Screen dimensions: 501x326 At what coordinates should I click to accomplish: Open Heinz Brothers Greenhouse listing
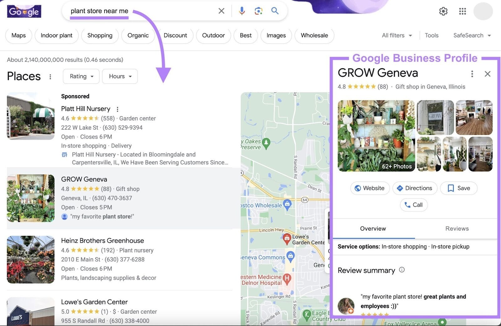click(x=102, y=241)
